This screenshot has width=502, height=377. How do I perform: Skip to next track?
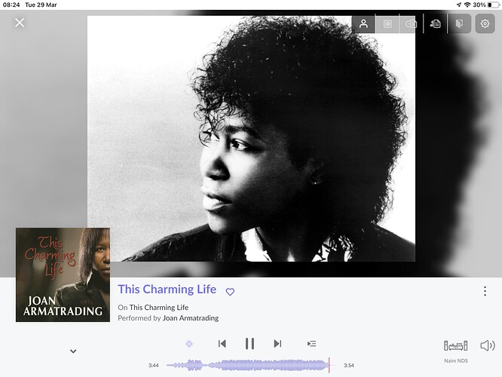point(277,344)
